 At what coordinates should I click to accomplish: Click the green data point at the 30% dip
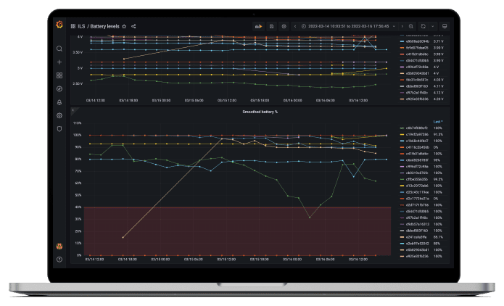click(310, 218)
